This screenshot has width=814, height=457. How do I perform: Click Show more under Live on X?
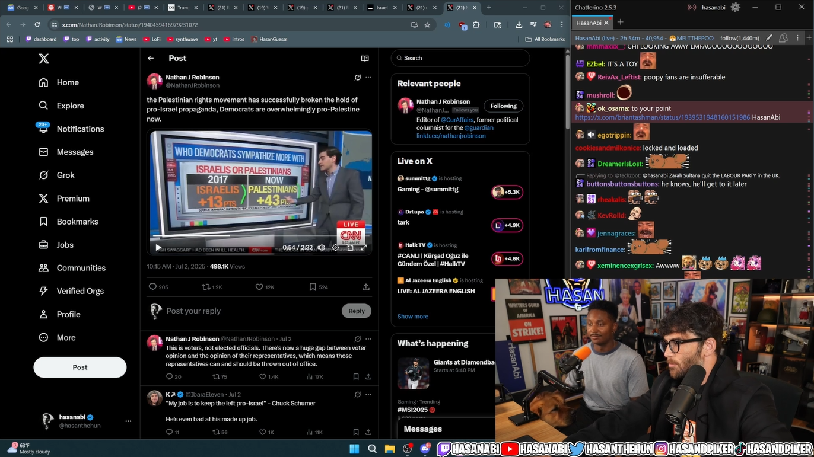[413, 317]
